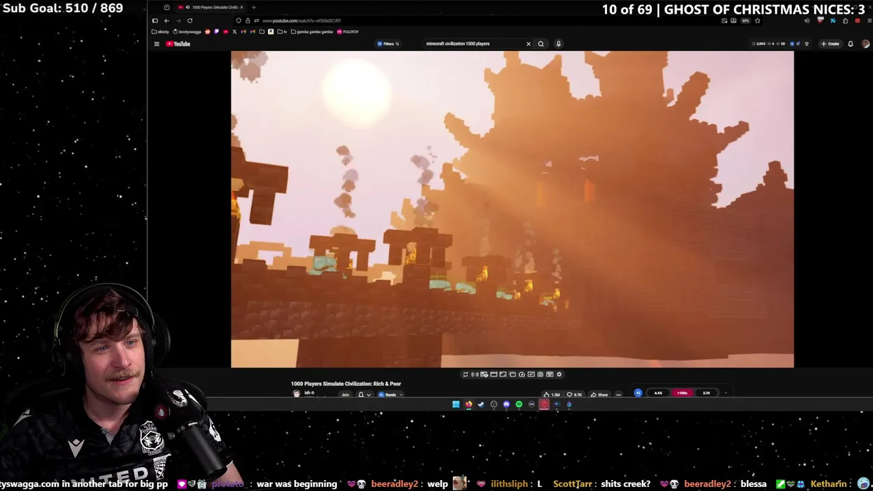Open the browser application hamburger menu
Image resolution: width=873 pixels, height=491 pixels.
point(870,20)
